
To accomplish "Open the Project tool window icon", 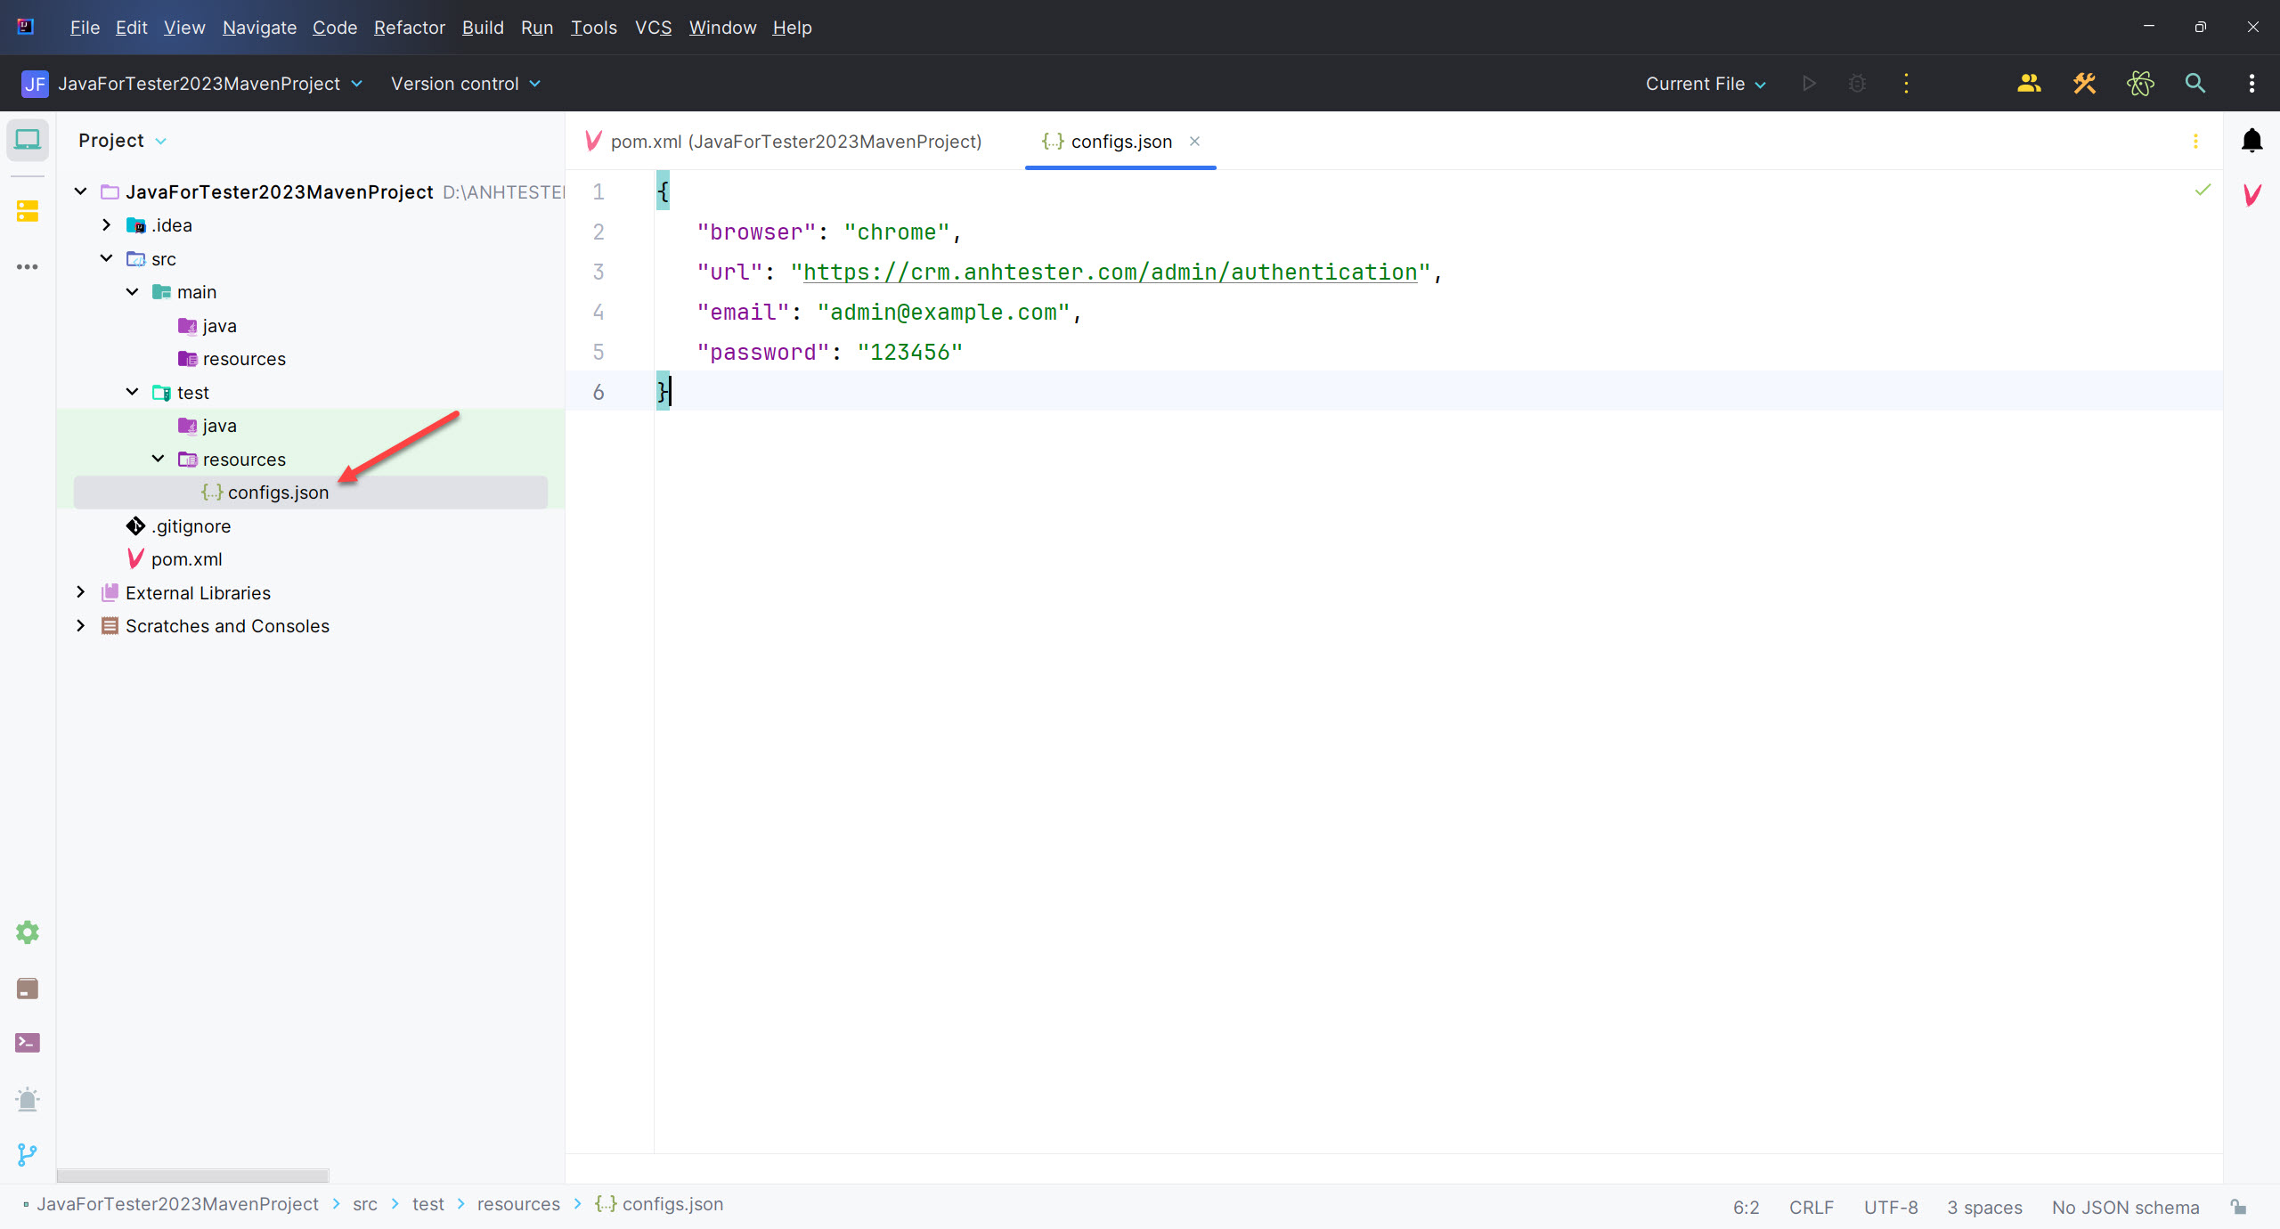I will (x=28, y=141).
